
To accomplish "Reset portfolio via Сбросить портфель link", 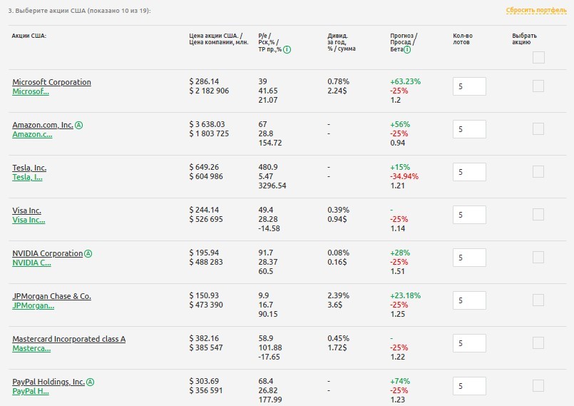I will tap(535, 11).
